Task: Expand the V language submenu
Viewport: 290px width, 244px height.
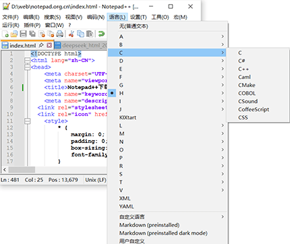Action: coord(168,190)
